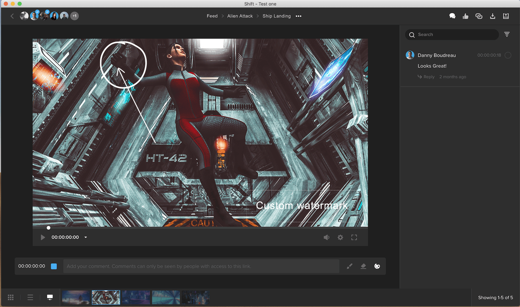Enter fullscreen mode
Image resolution: width=520 pixels, height=307 pixels.
pyautogui.click(x=354, y=237)
